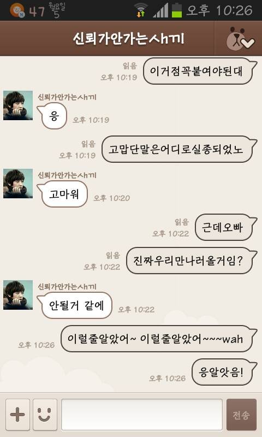This screenshot has height=437, width=262.
Task: Open profile photo next to 고마워 message
Action: 18,184
